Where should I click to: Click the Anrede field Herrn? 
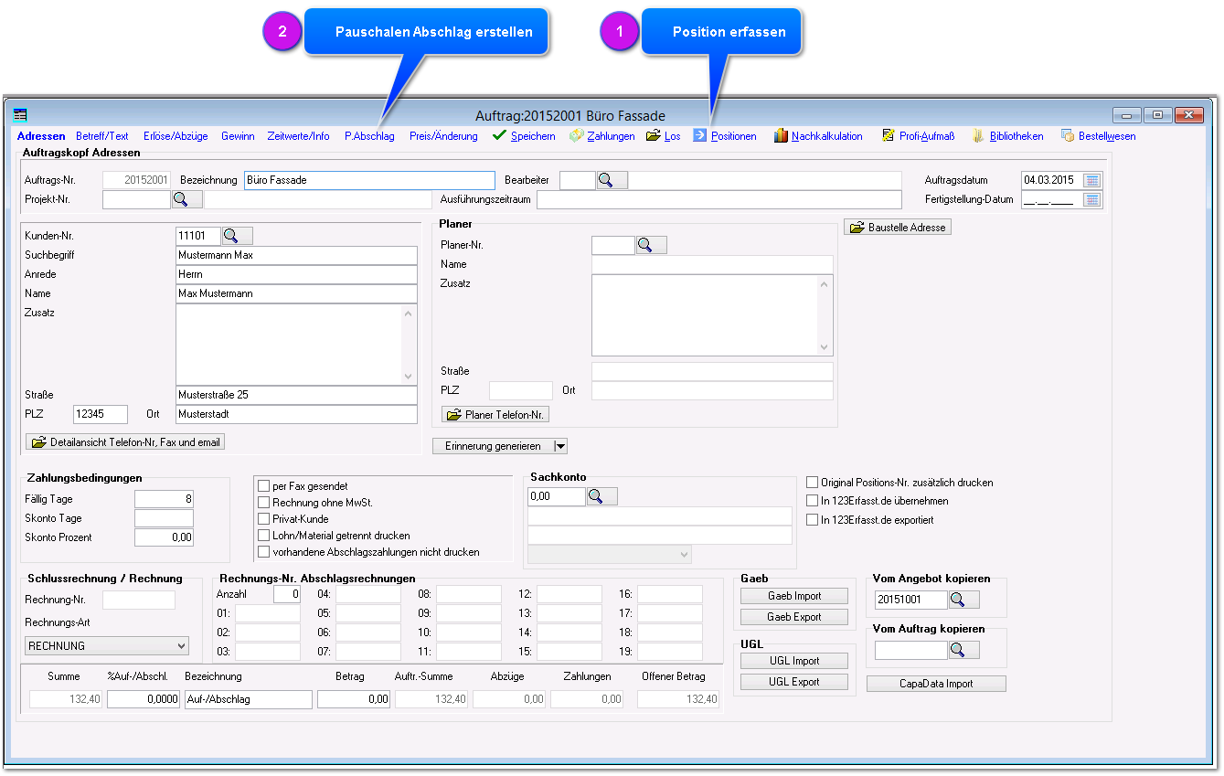[296, 274]
